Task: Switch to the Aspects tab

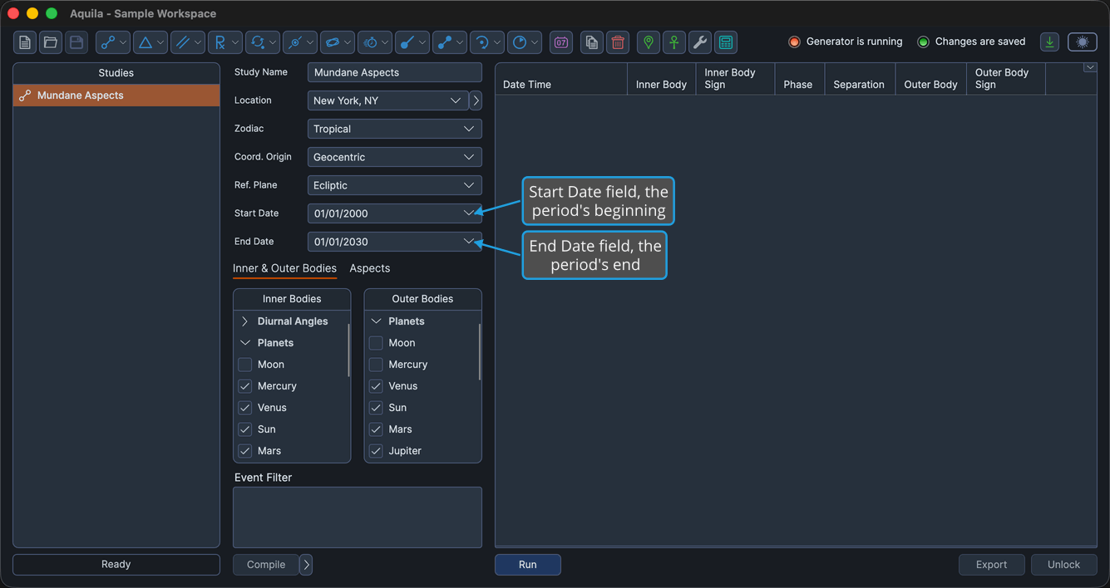Action: click(x=370, y=268)
